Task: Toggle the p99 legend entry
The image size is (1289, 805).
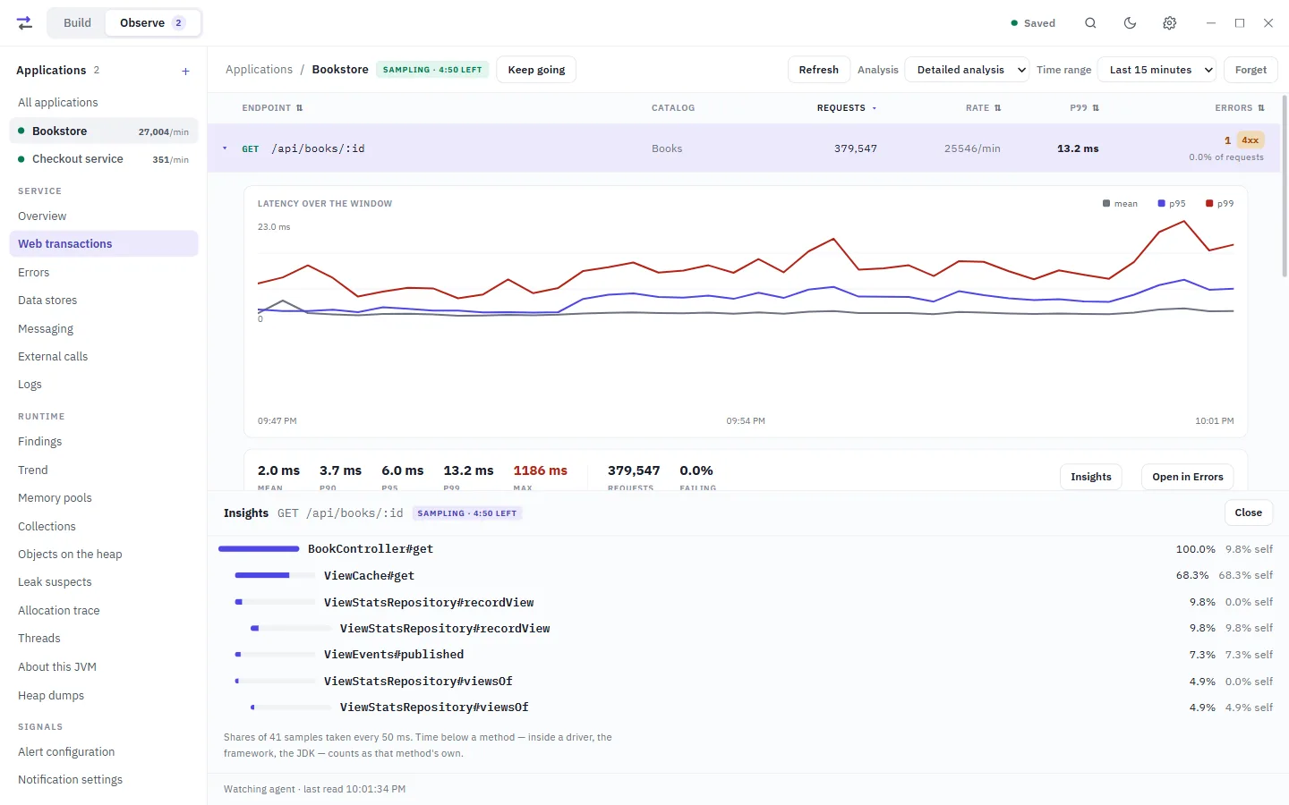Action: (1220, 204)
